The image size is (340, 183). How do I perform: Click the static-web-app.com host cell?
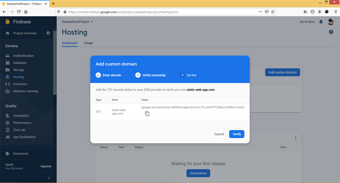(x=119, y=112)
